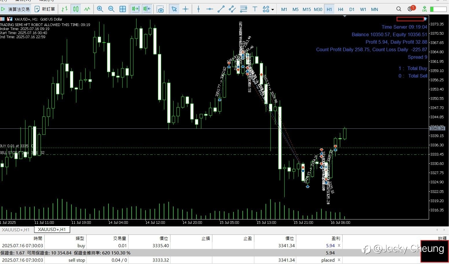Sort trades by 盈利 column header
449x264 pixels.
(x=319, y=238)
